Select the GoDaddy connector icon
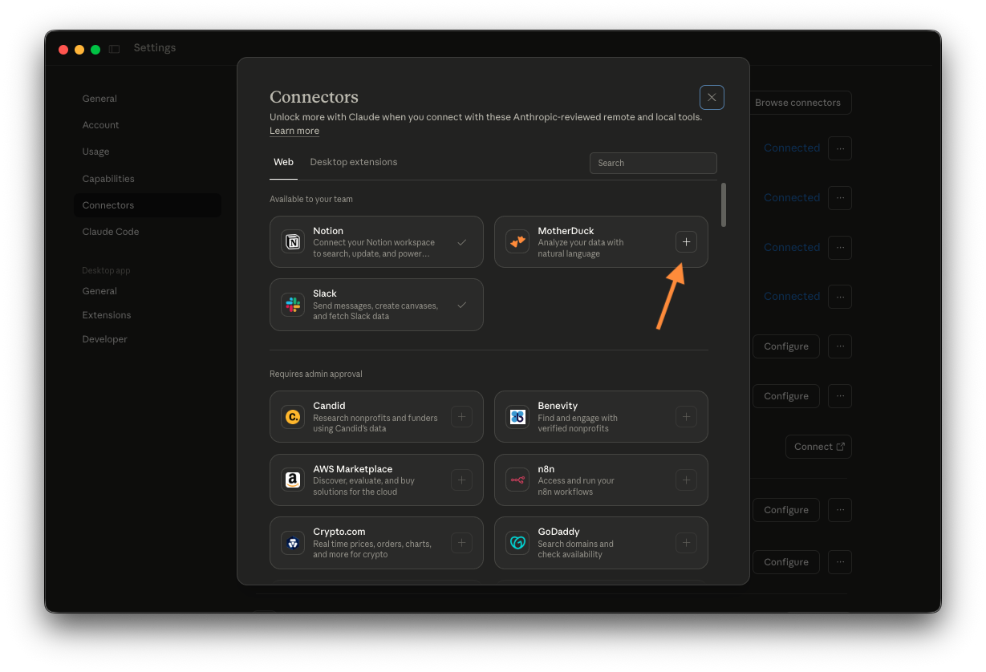Screen dimensions: 986x672 coord(517,543)
